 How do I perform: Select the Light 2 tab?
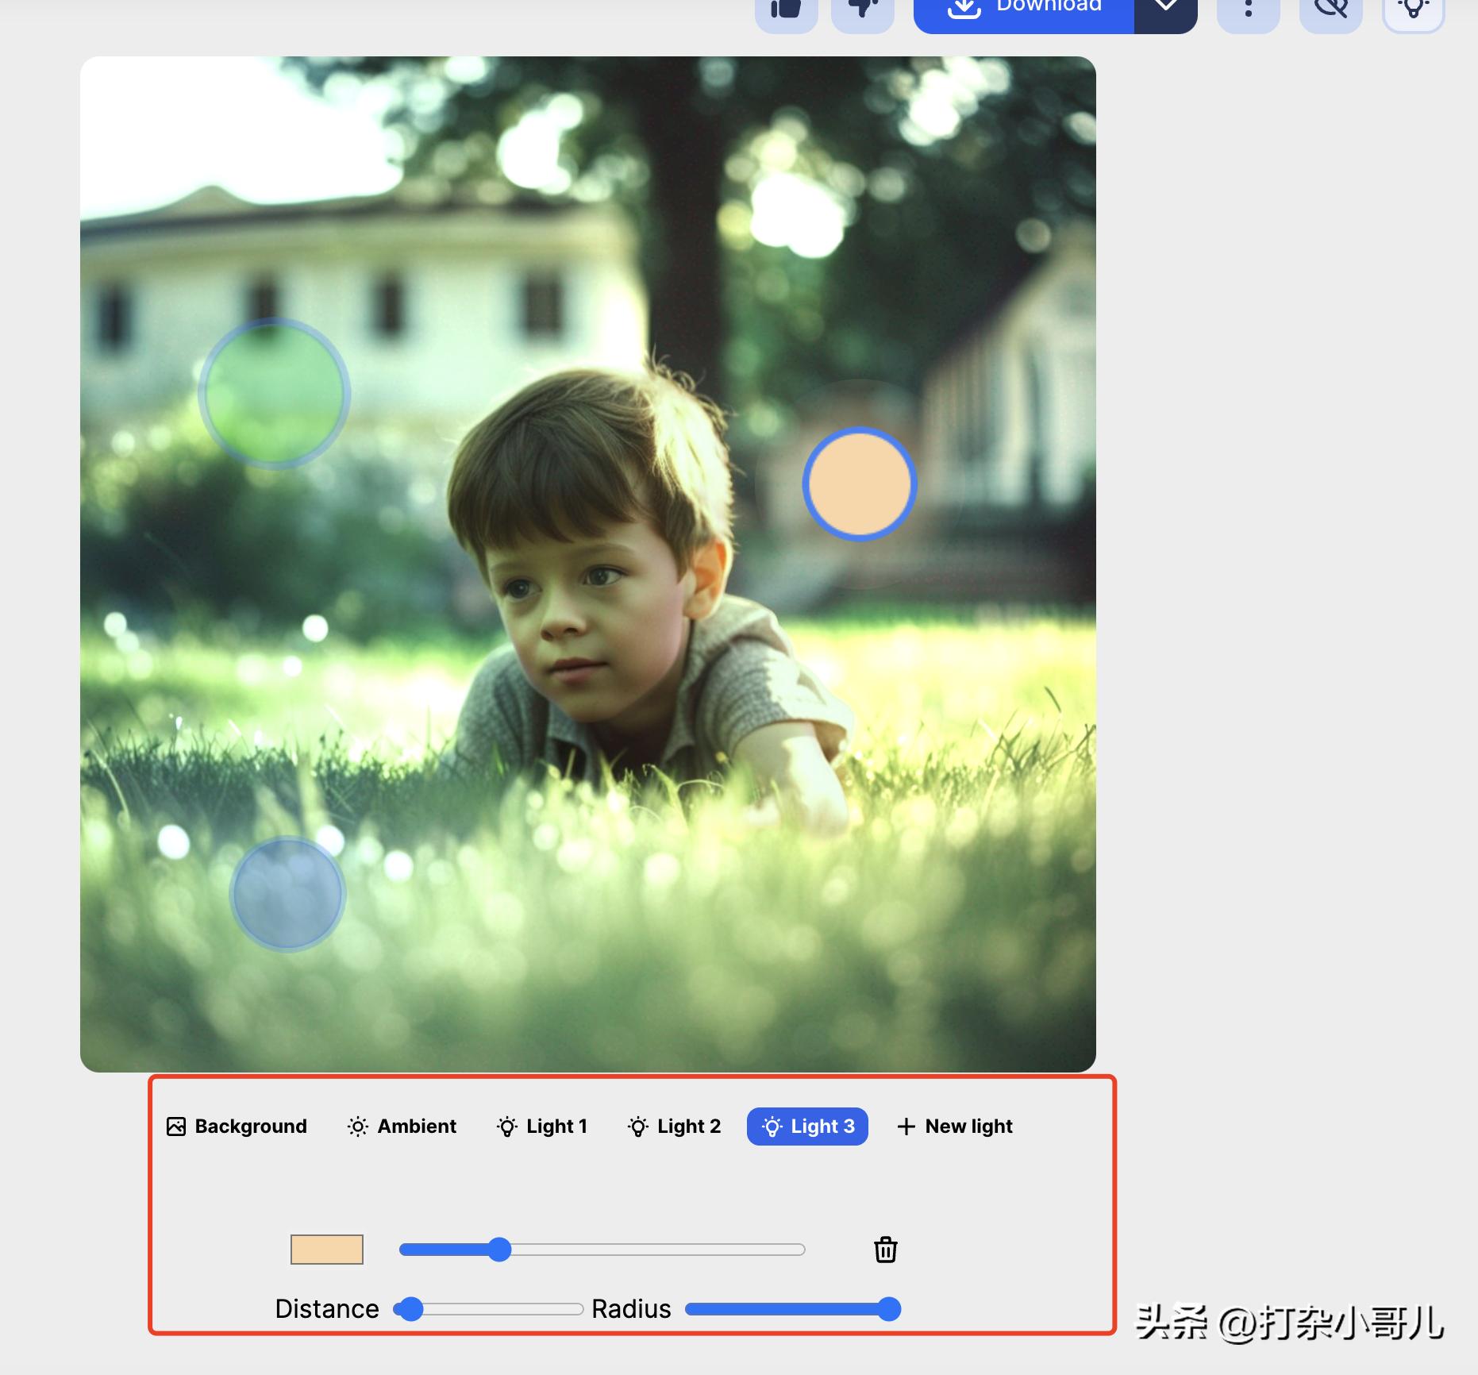[674, 1127]
